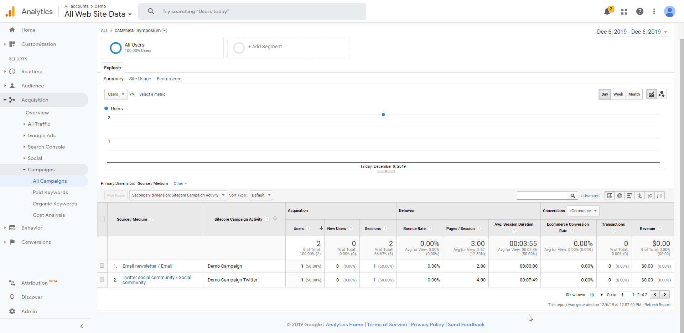This screenshot has width=684, height=333.
Task: Click the table search magnifier button
Action: [573, 195]
